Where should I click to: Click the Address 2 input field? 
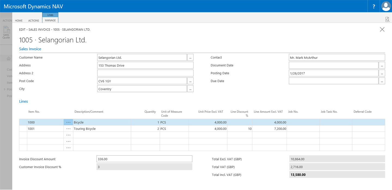tap(145, 73)
